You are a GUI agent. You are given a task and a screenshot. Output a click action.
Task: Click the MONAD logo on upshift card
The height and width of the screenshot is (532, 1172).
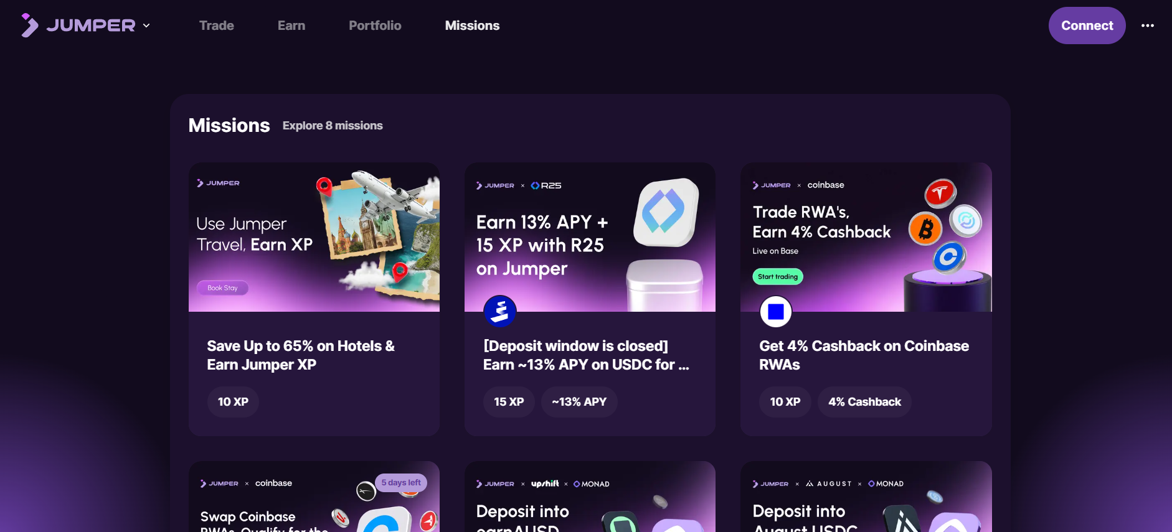[x=591, y=483]
